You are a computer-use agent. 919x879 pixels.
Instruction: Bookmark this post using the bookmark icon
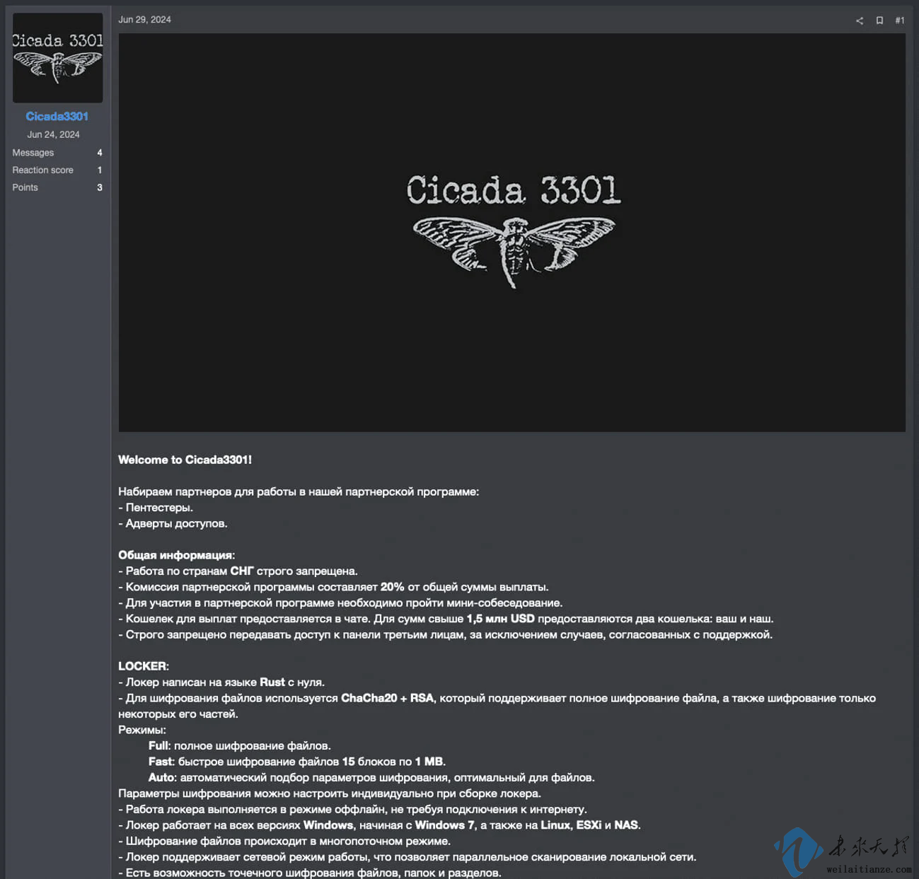[x=879, y=21]
